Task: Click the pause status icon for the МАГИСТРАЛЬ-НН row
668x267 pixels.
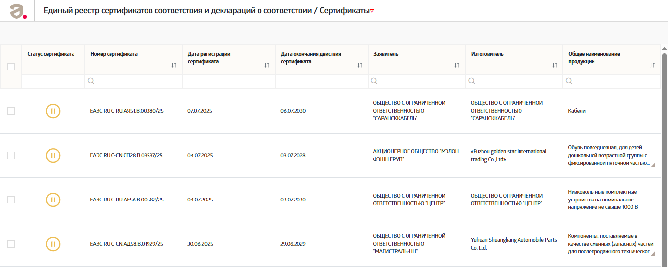Action: coord(53,244)
